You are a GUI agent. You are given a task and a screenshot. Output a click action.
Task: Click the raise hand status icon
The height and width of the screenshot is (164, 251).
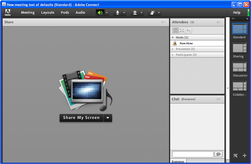point(152,13)
